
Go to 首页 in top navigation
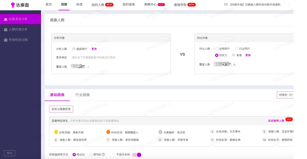point(48,4)
